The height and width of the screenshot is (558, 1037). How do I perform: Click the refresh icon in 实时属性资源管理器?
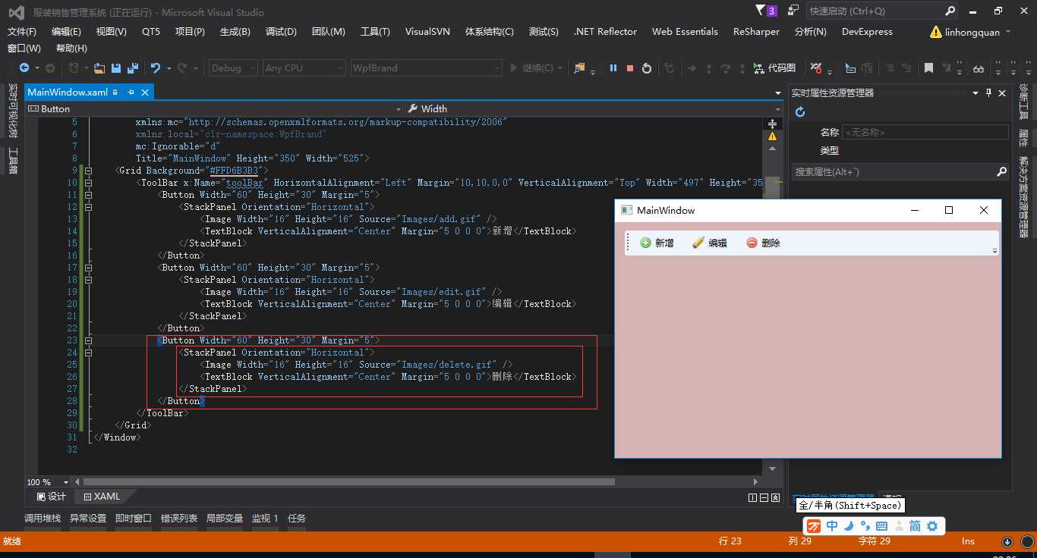[x=800, y=112]
